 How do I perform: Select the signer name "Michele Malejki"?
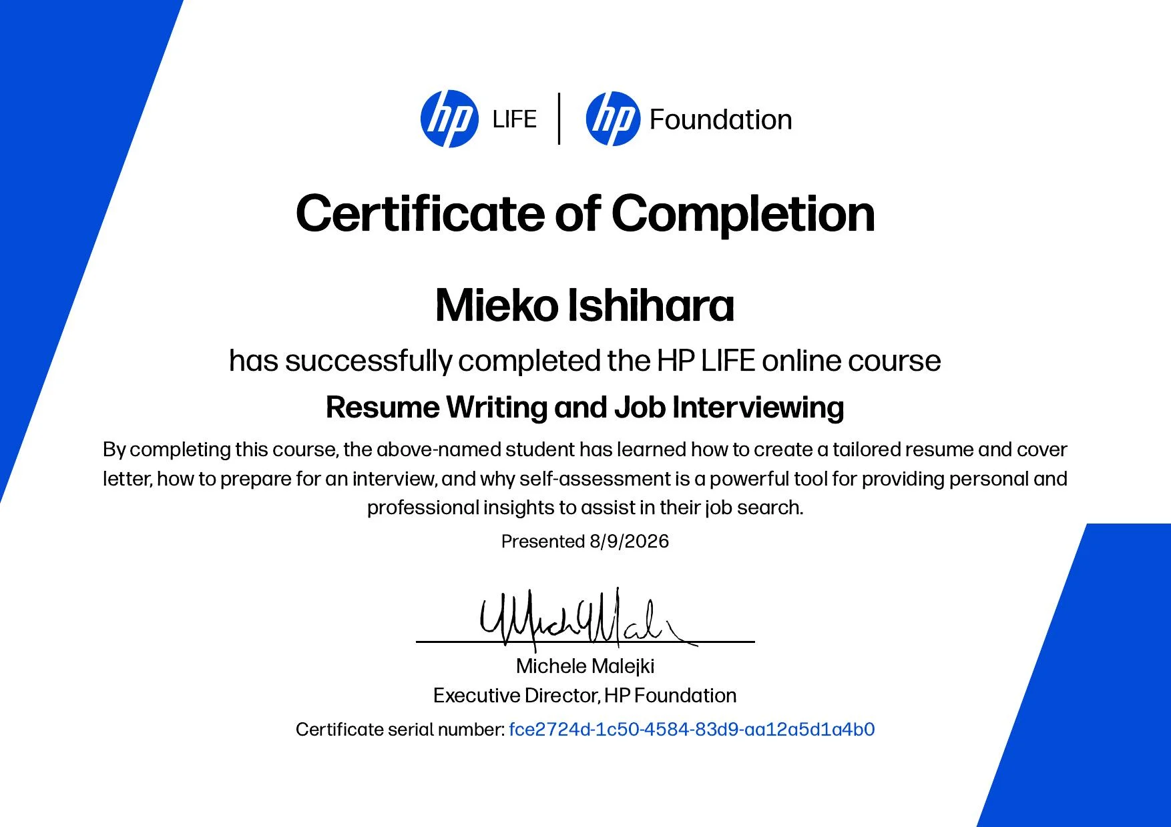[585, 666]
